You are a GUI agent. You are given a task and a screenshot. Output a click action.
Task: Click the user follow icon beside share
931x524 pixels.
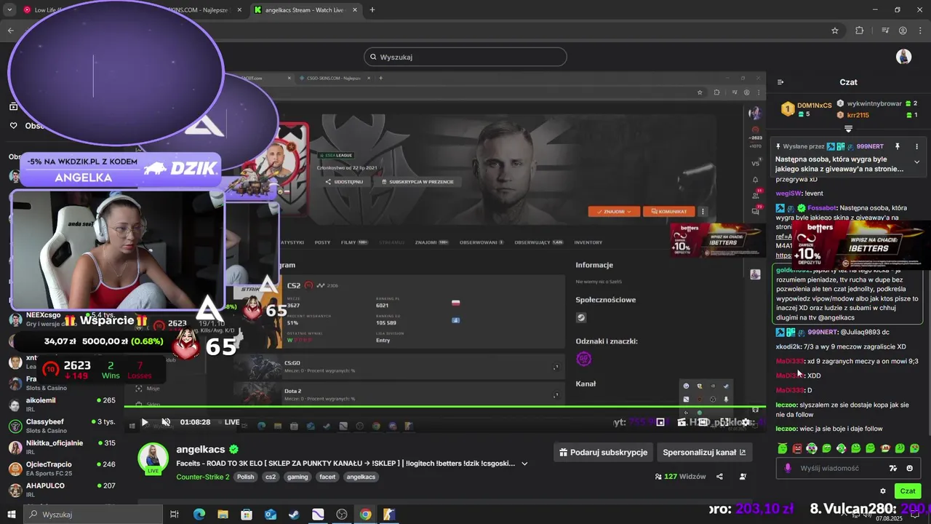743,477
